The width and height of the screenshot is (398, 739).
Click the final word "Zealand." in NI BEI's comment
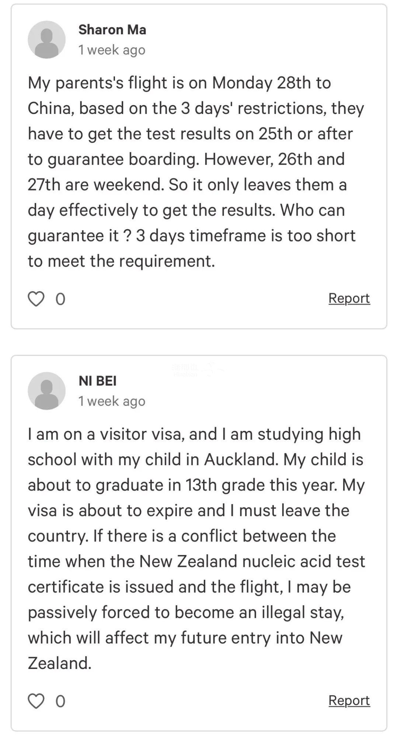click(59, 663)
